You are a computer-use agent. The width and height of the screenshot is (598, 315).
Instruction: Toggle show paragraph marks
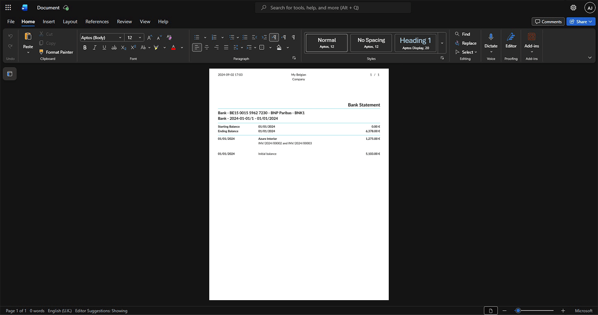(x=293, y=38)
